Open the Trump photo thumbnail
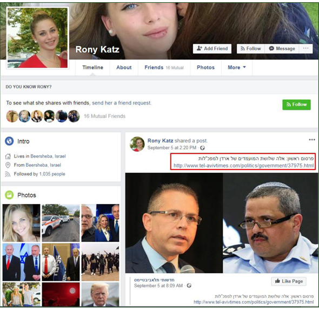The image size is (319, 309). pyautogui.click(x=101, y=294)
